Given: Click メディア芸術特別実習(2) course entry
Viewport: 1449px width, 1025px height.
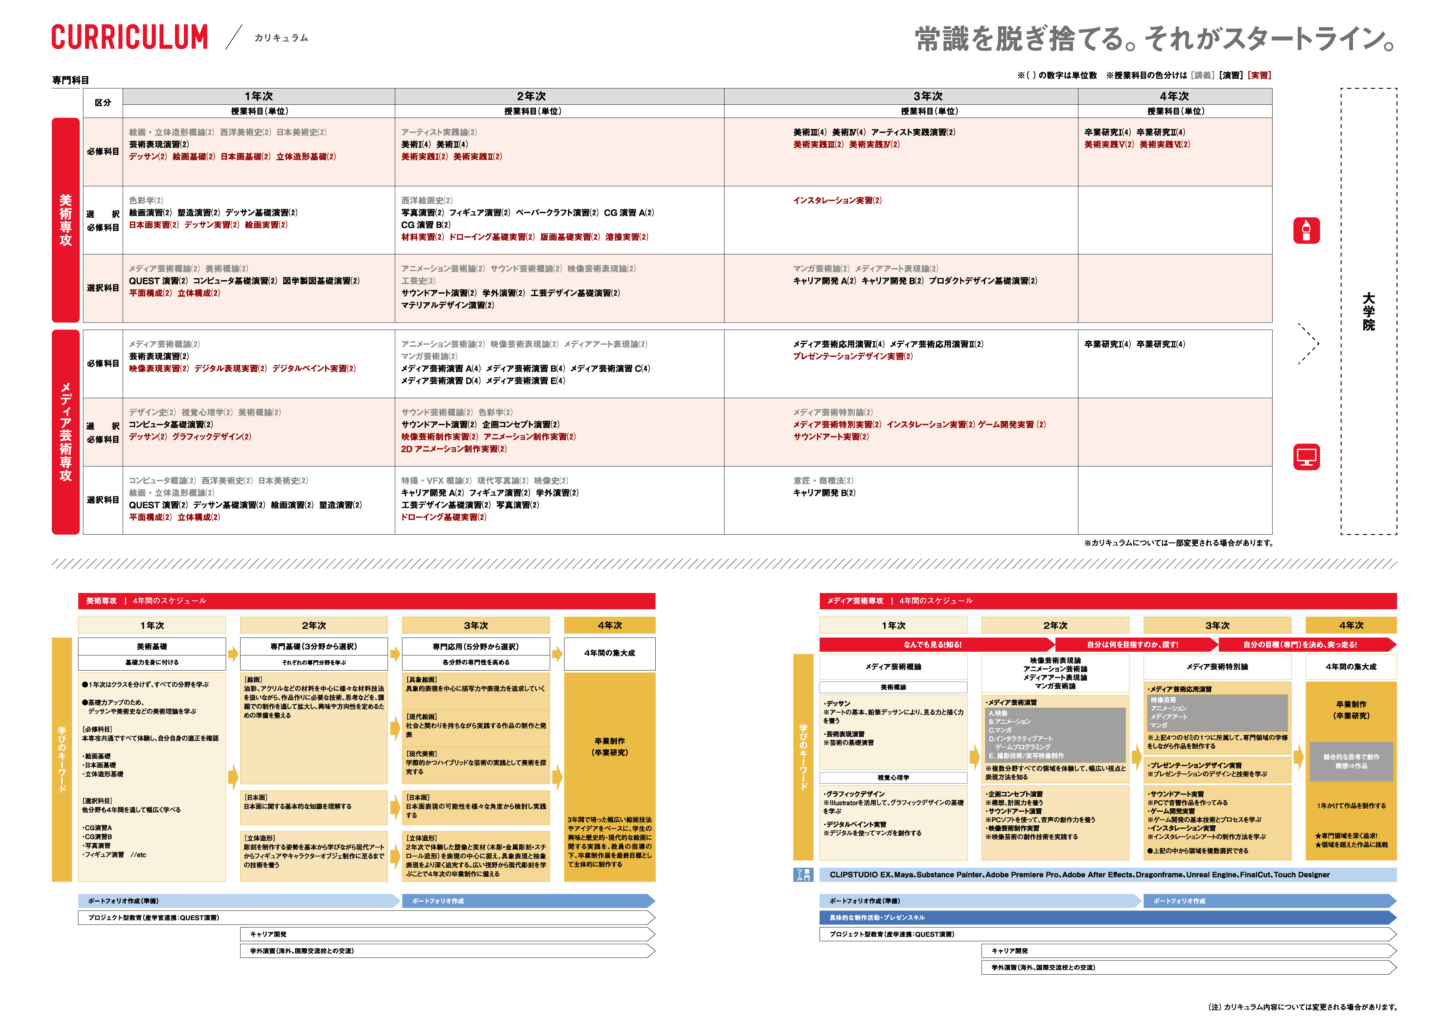Looking at the screenshot, I should pyautogui.click(x=837, y=425).
